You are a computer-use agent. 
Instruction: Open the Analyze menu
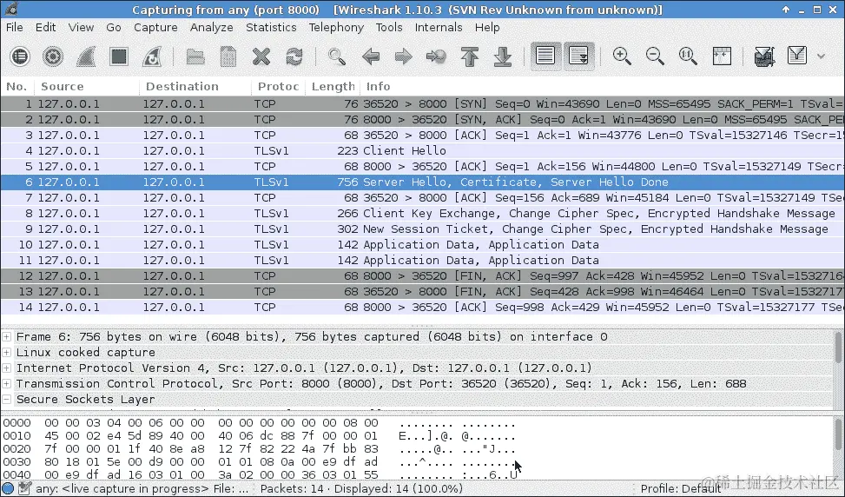(x=212, y=28)
